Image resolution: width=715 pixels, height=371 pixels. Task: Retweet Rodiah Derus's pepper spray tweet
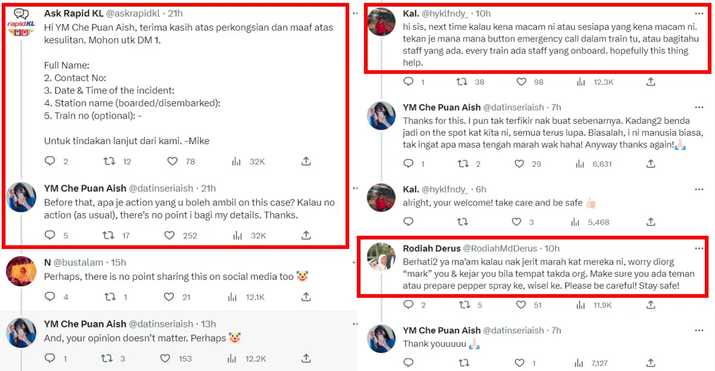pyautogui.click(x=462, y=305)
